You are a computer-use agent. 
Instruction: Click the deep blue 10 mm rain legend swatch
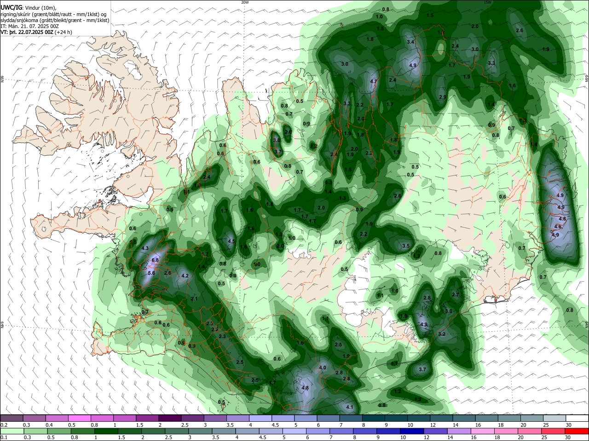[x=412, y=431]
